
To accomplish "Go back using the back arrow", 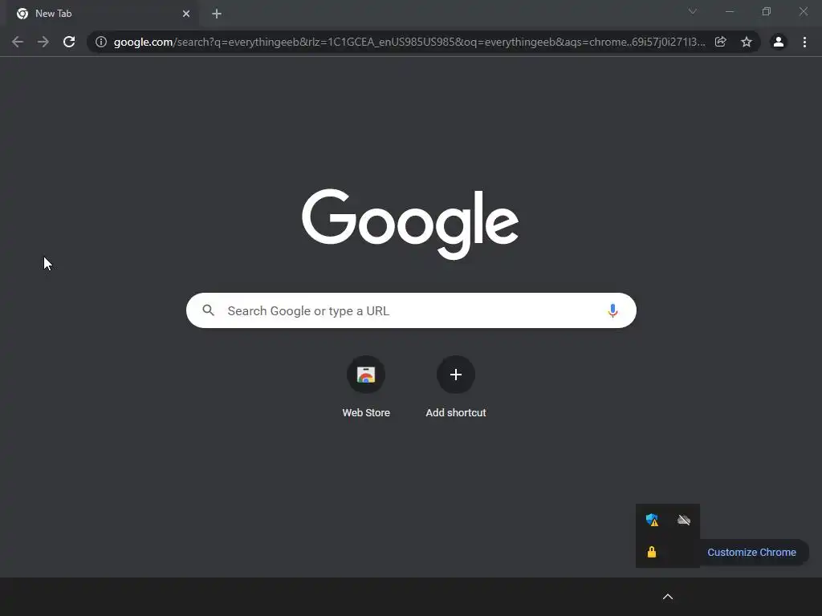I will [x=18, y=42].
